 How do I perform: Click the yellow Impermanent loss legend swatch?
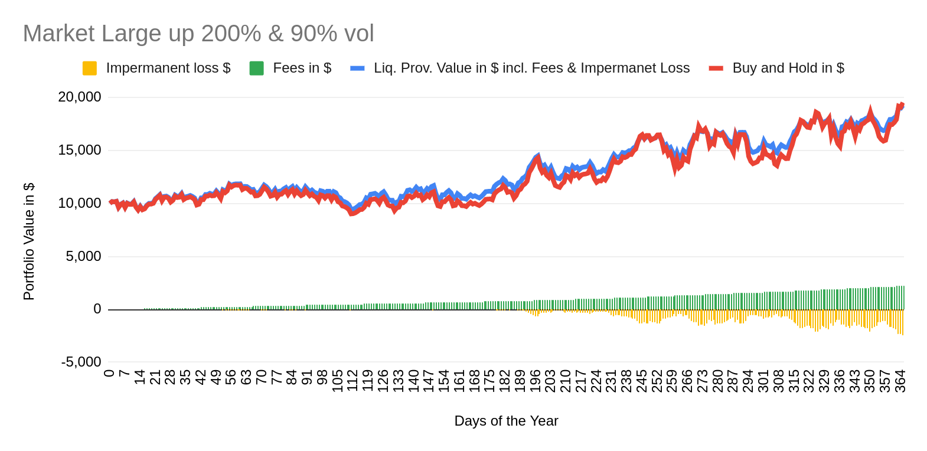pos(90,68)
